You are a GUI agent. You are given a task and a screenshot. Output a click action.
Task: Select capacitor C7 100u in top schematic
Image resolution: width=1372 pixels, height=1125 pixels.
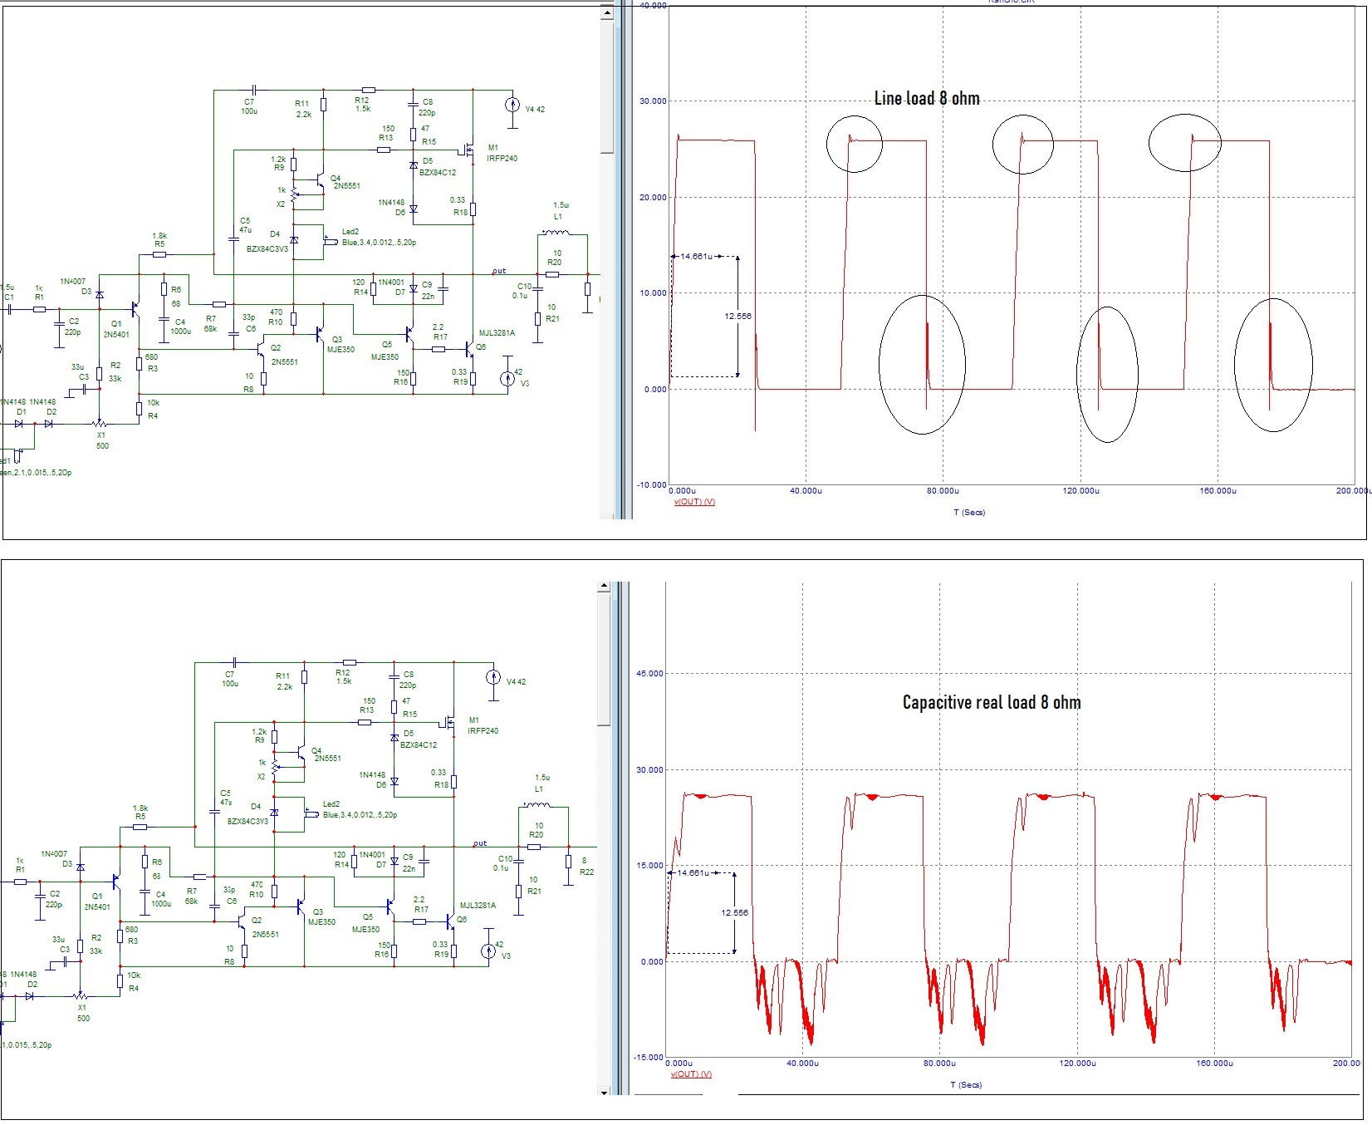point(254,89)
